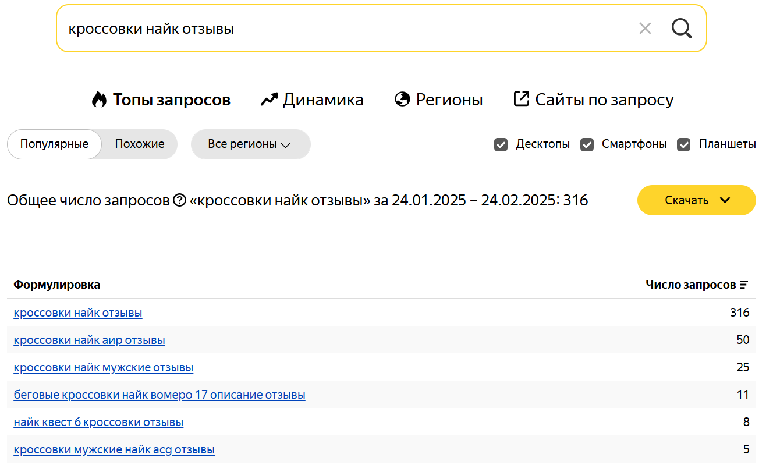This screenshot has height=468, width=773.
Task: Uncheck the Смартфоны checkbox
Action: pos(587,144)
